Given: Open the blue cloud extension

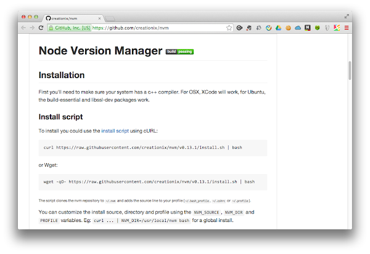Looking at the screenshot, I should [x=298, y=28].
